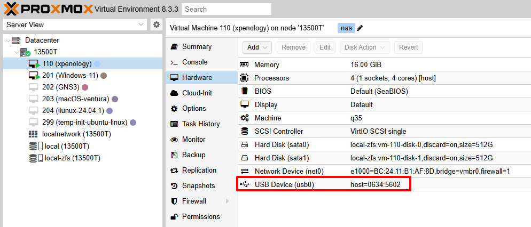Open the Disk Action dropdown
531x227 pixels.
click(365, 47)
